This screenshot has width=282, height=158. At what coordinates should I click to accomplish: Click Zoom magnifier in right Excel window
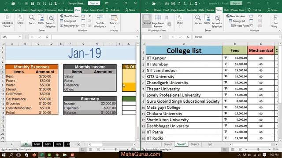coord(198,20)
